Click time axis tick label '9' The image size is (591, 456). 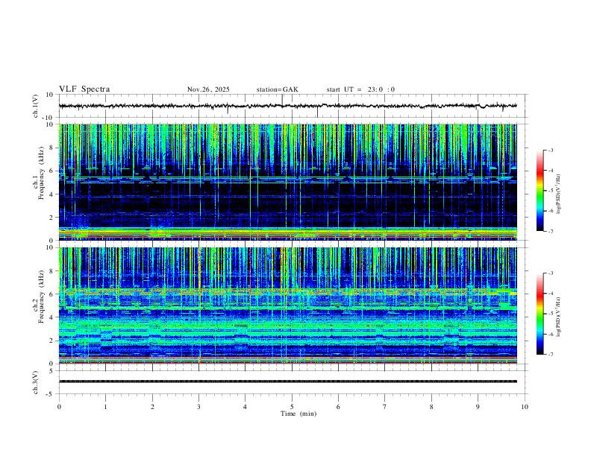(x=478, y=407)
